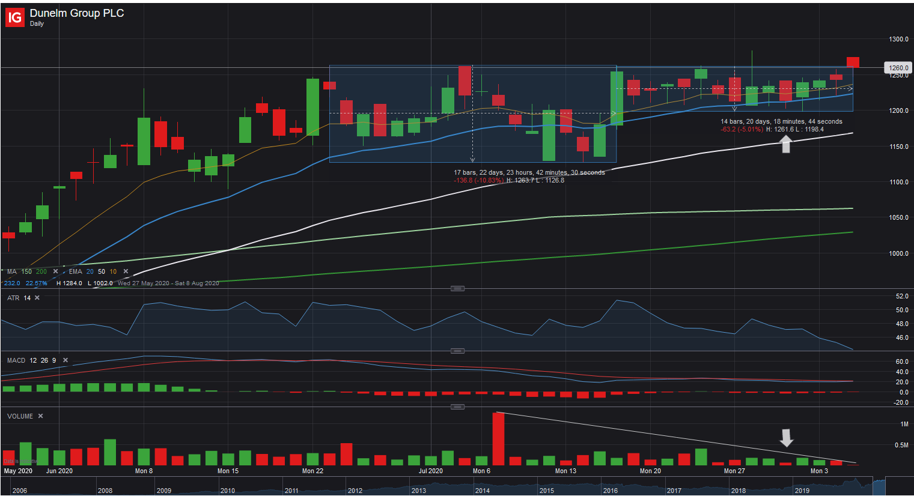Click the highlighted range at the navigator's right end
Screen dimensions: 914x496
pos(879,486)
